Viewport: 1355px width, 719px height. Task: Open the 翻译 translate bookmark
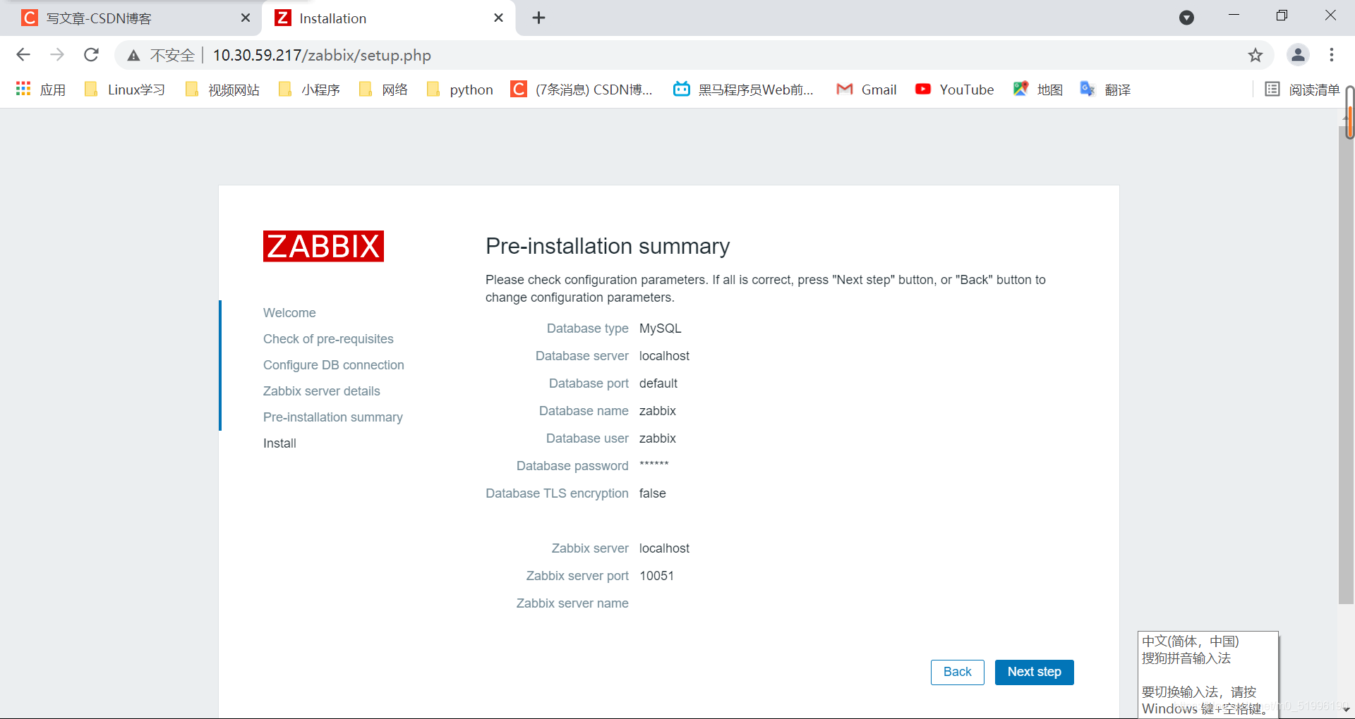coord(1105,90)
